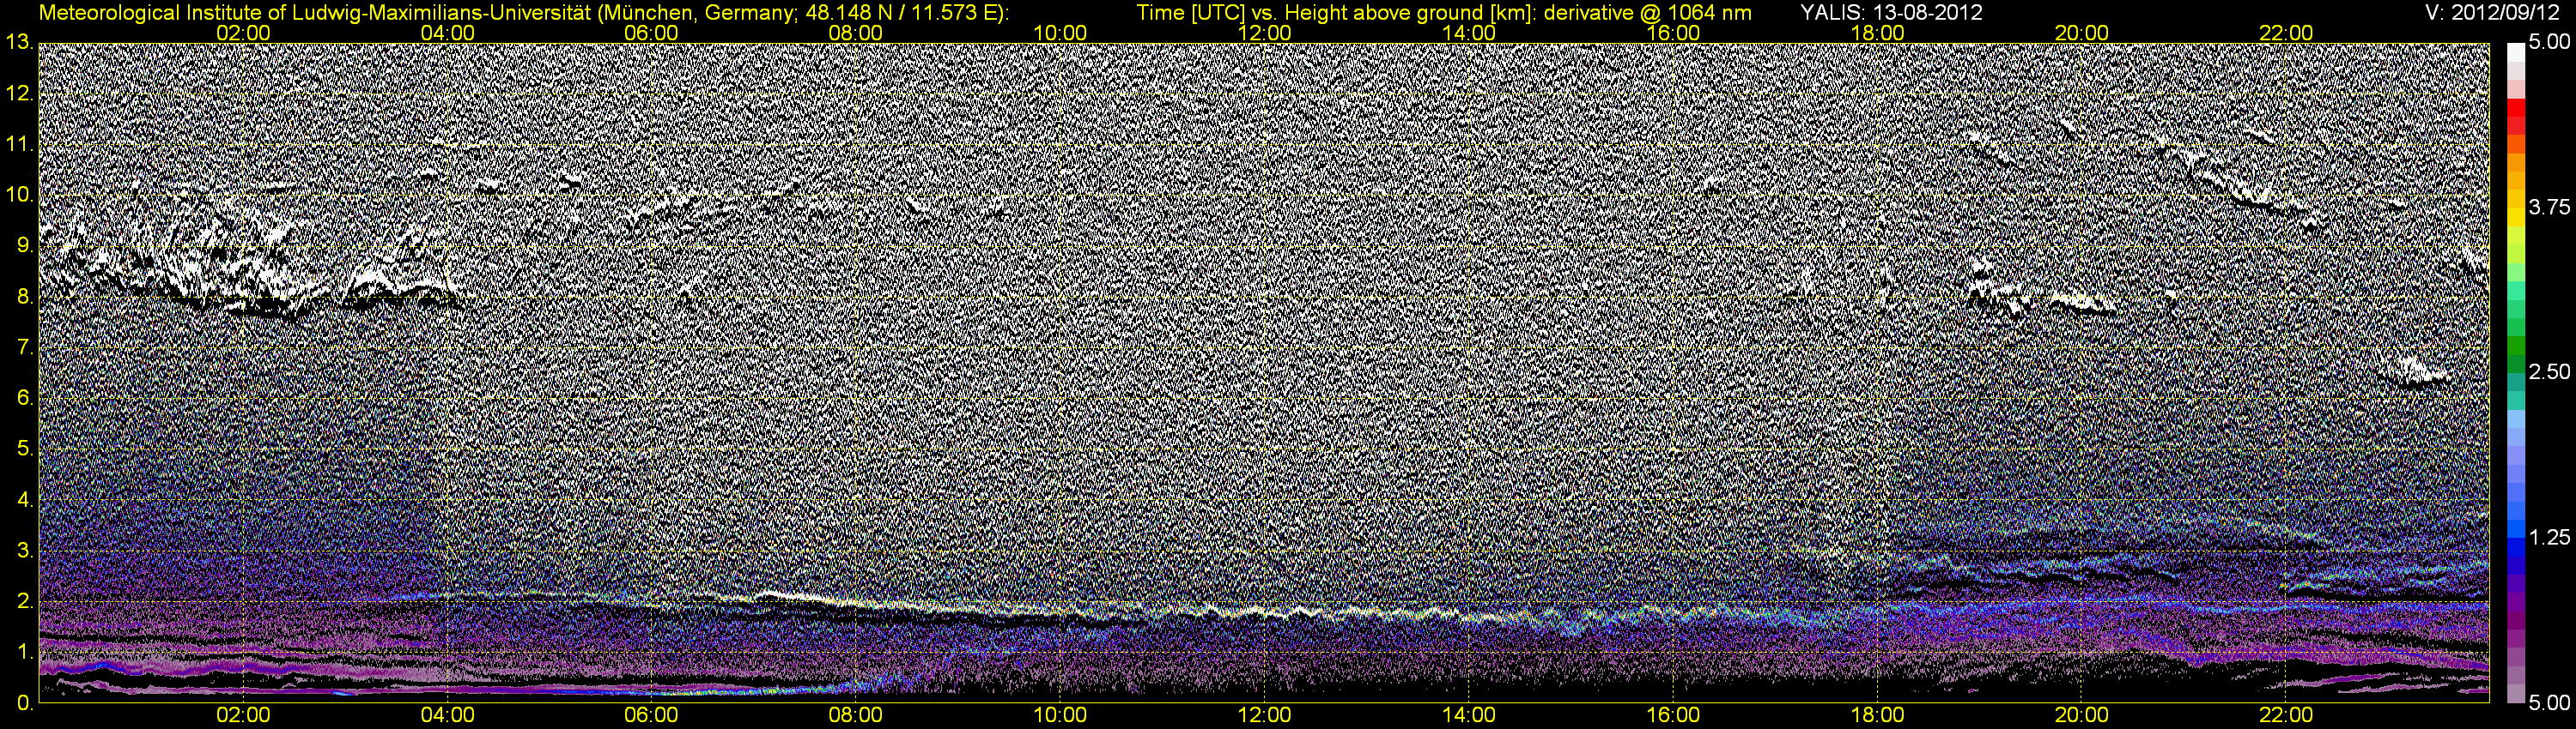Click the 18:00 label on the bottom time axis
2576x729 pixels.
tap(1877, 716)
